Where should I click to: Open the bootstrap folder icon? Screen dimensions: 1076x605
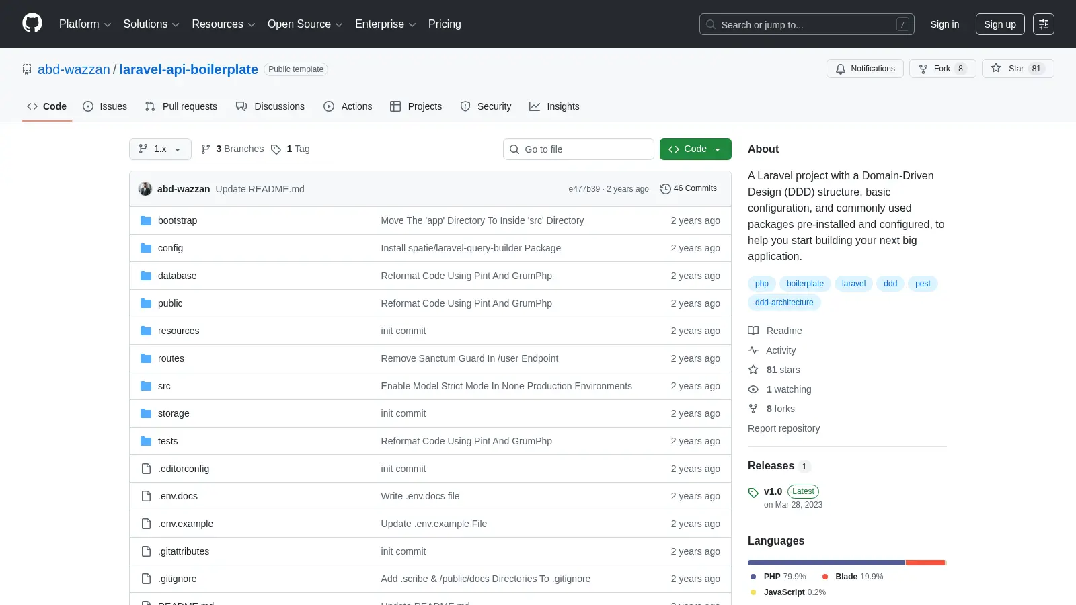[146, 220]
